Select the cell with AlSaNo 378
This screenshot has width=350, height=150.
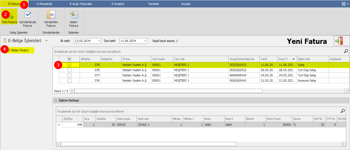tap(90, 70)
